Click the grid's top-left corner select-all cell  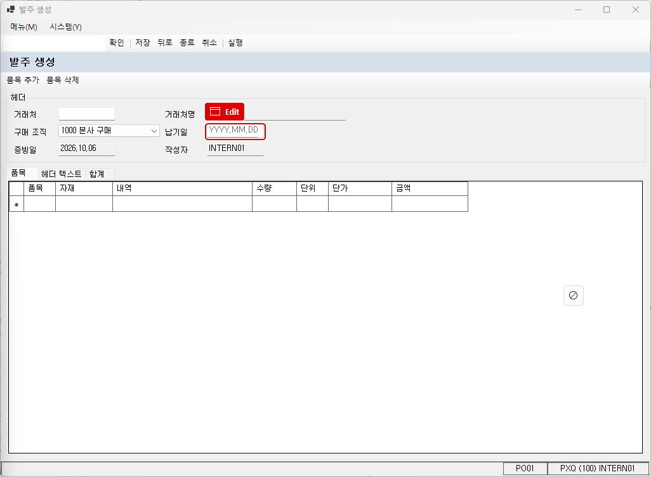coord(16,188)
